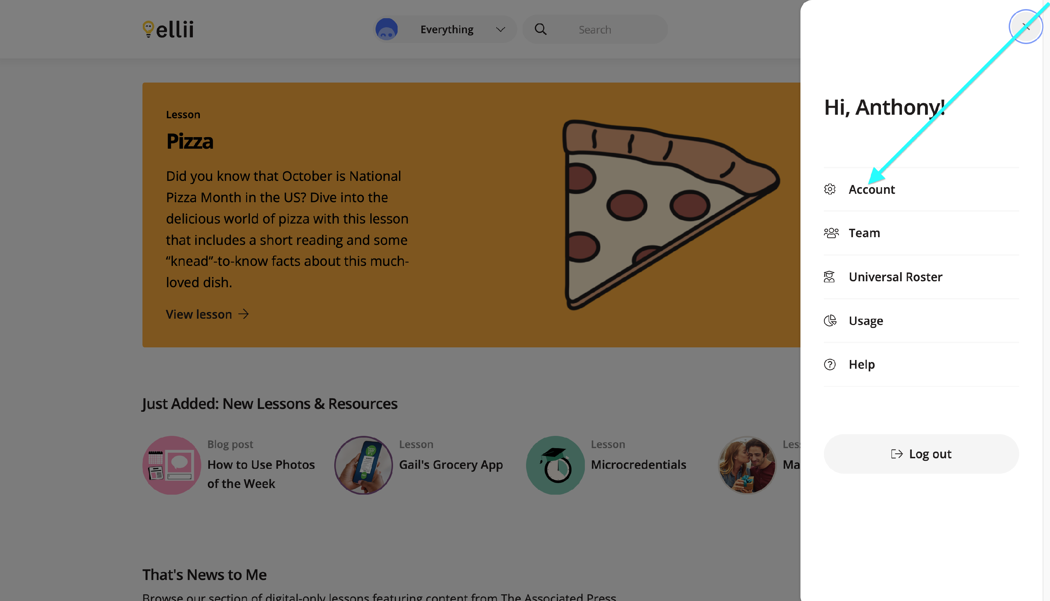
Task: Click the gear icon beside Account
Action: point(829,189)
